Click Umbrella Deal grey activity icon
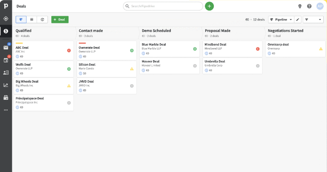 coord(258,66)
